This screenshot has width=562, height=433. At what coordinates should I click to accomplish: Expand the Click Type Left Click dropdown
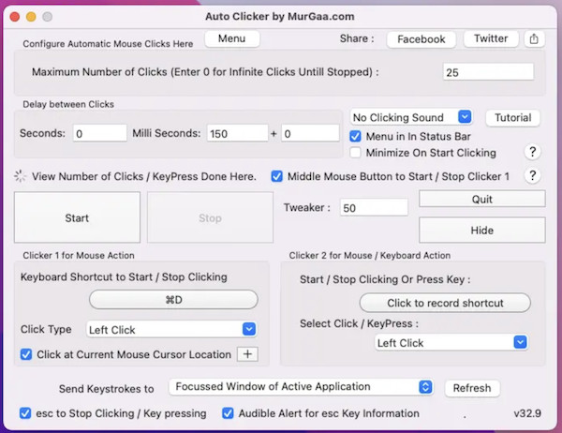coord(170,329)
